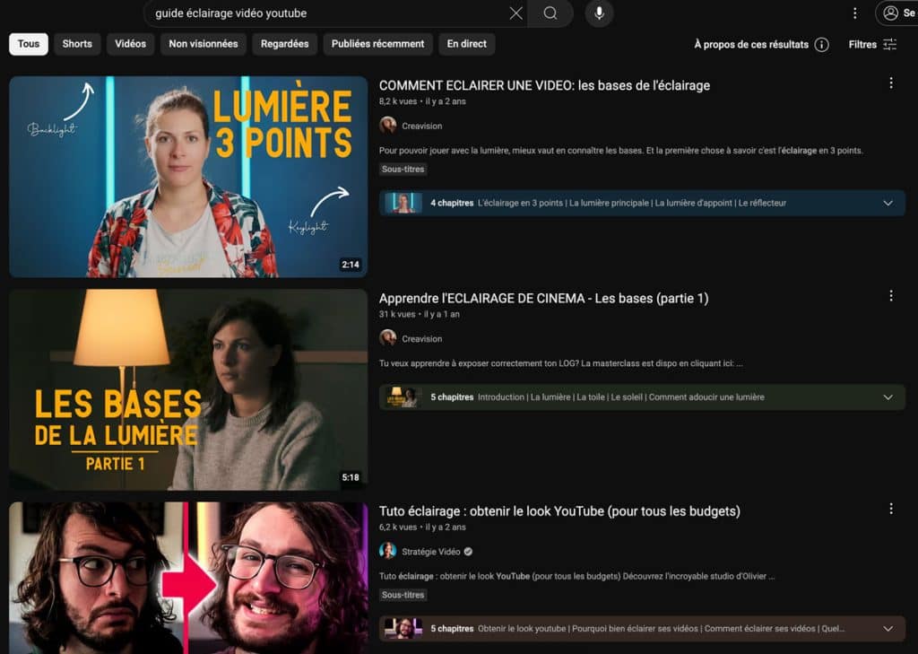Click the info icon beside 'À propos de ces résultats'
This screenshot has width=918, height=654.
tap(821, 45)
